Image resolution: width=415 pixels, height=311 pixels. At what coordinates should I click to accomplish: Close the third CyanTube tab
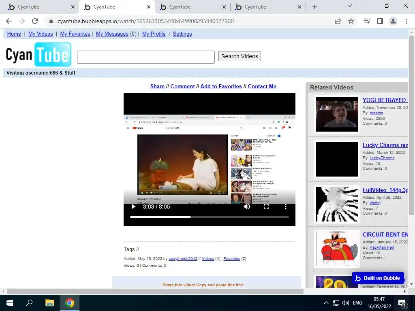click(224, 7)
